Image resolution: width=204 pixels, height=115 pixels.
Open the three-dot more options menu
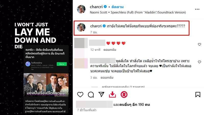coord(197,9)
